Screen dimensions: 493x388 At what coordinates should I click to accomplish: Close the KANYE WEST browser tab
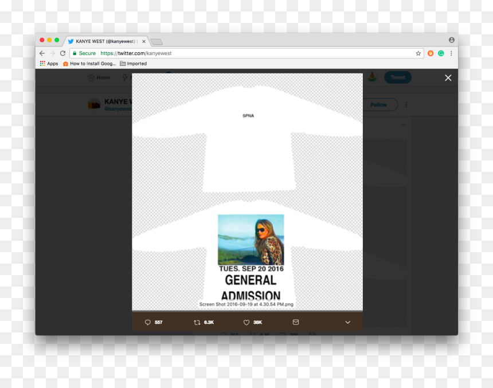point(144,41)
